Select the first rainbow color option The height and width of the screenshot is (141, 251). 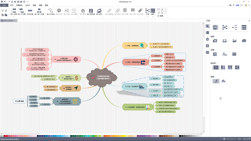(x=216, y=67)
